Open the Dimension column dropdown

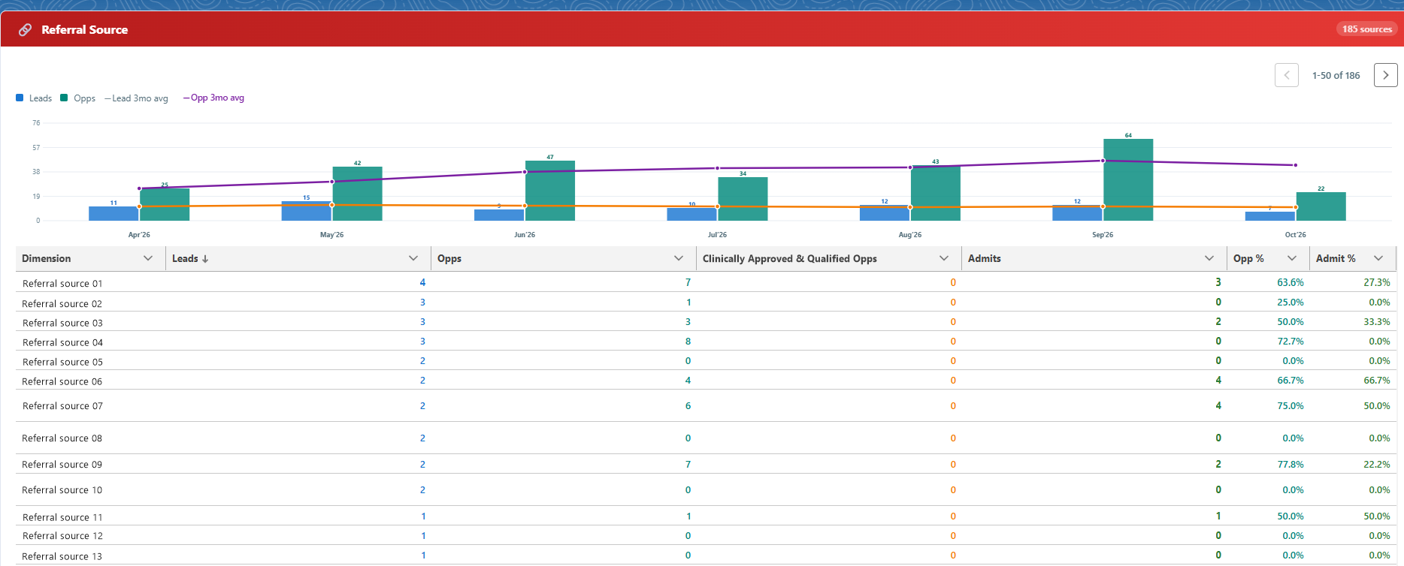coord(148,258)
